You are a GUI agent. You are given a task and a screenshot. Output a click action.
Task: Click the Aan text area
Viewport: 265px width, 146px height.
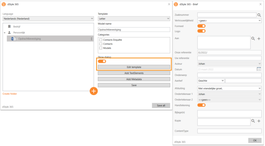click(x=224, y=42)
